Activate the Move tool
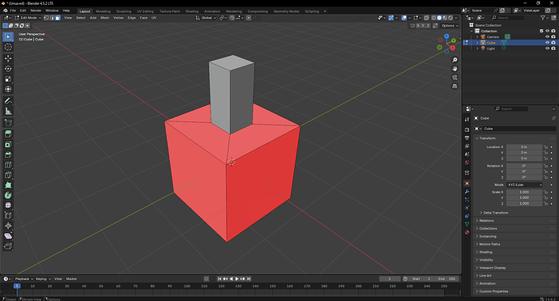 pyautogui.click(x=8, y=58)
